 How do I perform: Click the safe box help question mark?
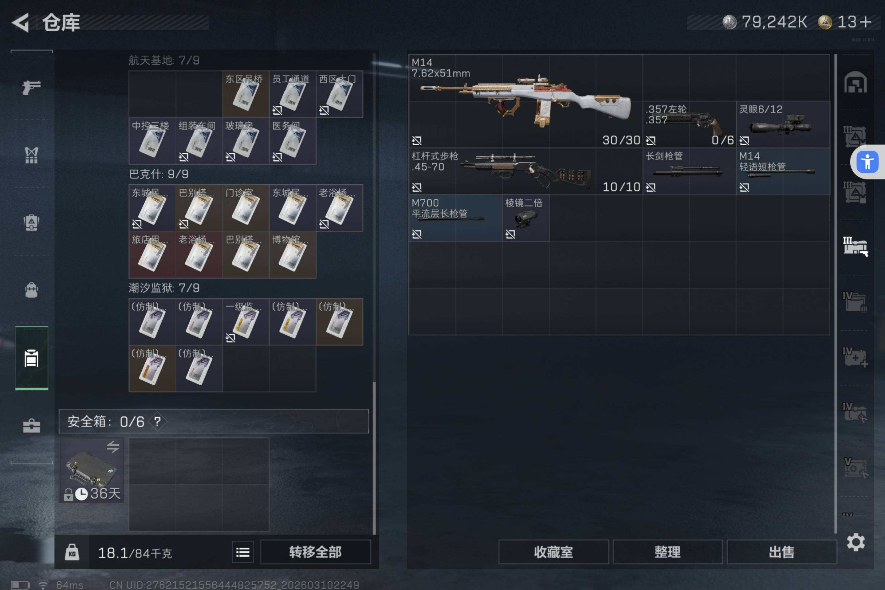(158, 421)
